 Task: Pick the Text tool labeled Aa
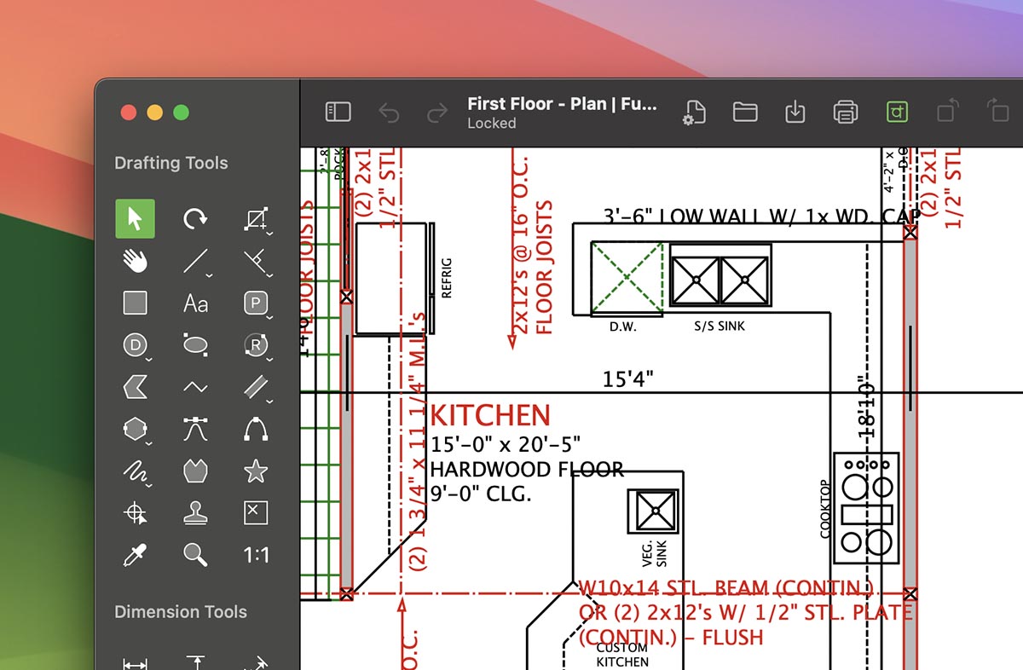[195, 303]
